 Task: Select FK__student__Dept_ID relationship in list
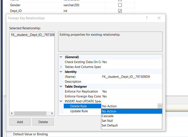coord(32,35)
